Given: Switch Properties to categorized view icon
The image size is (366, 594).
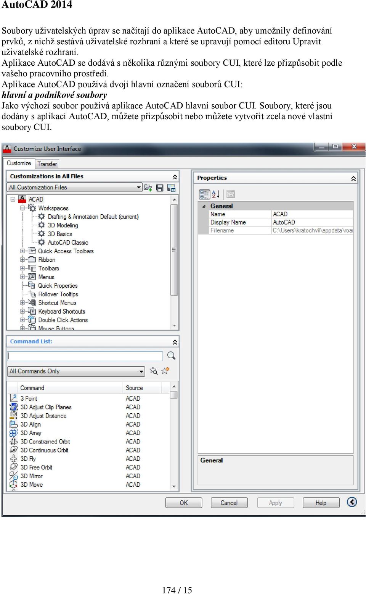Looking at the screenshot, I should 204,194.
